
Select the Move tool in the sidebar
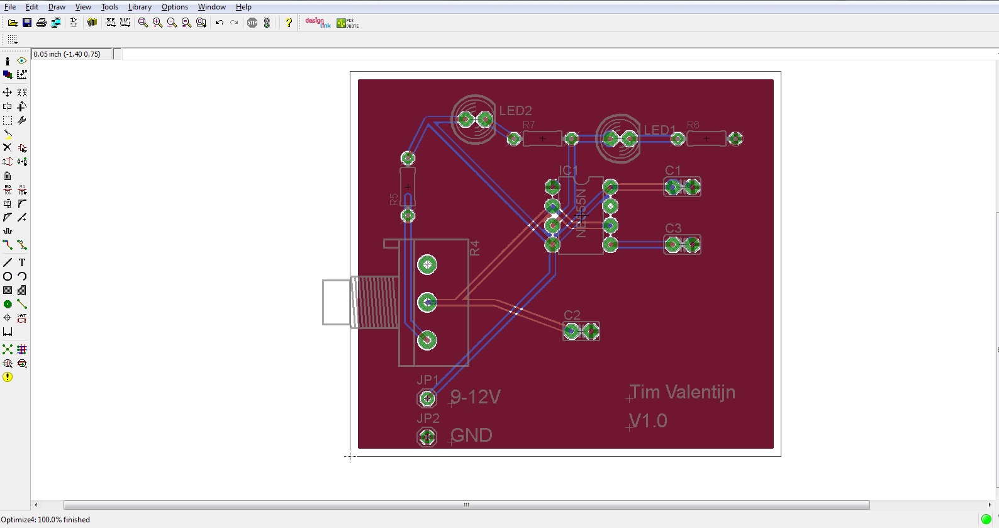click(8, 92)
